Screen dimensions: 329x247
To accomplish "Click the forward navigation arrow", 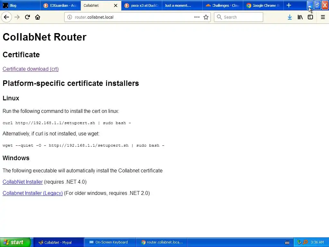I will [x=17, y=17].
